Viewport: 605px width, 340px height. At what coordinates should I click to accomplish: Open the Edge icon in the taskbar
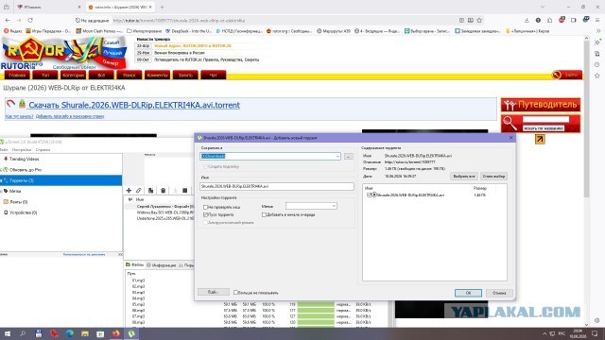tap(69, 333)
